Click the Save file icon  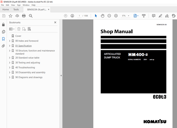point(4,16)
